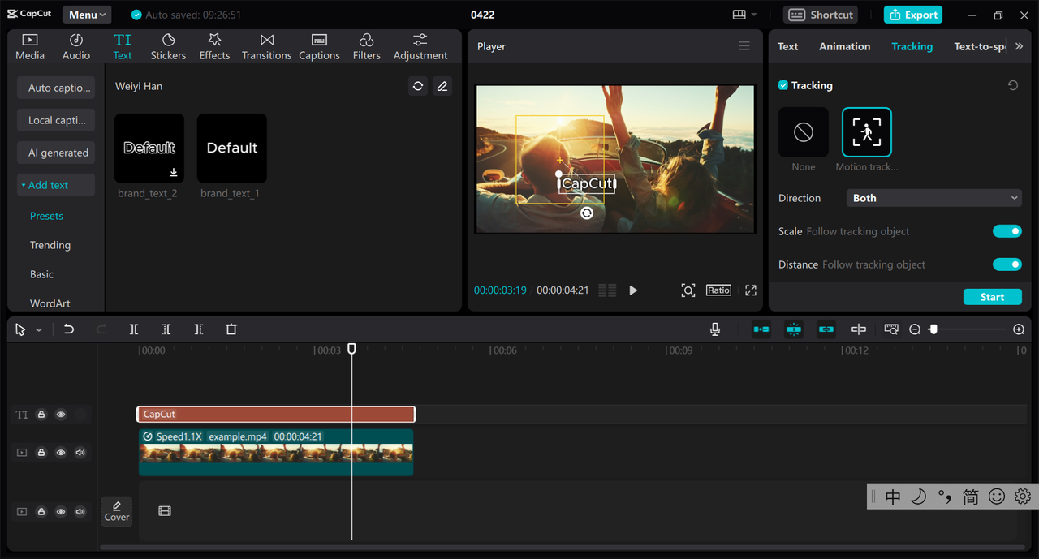Image resolution: width=1039 pixels, height=559 pixels.
Task: Expand hidden tabs with double chevron
Action: pos(1019,46)
